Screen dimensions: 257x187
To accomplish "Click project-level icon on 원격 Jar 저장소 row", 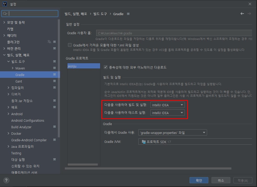I will click(55, 101).
